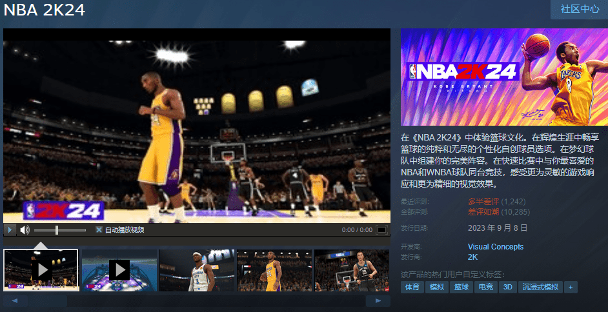Open the 多半差评 recent reviews summary
608x312 pixels.
[x=483, y=202]
